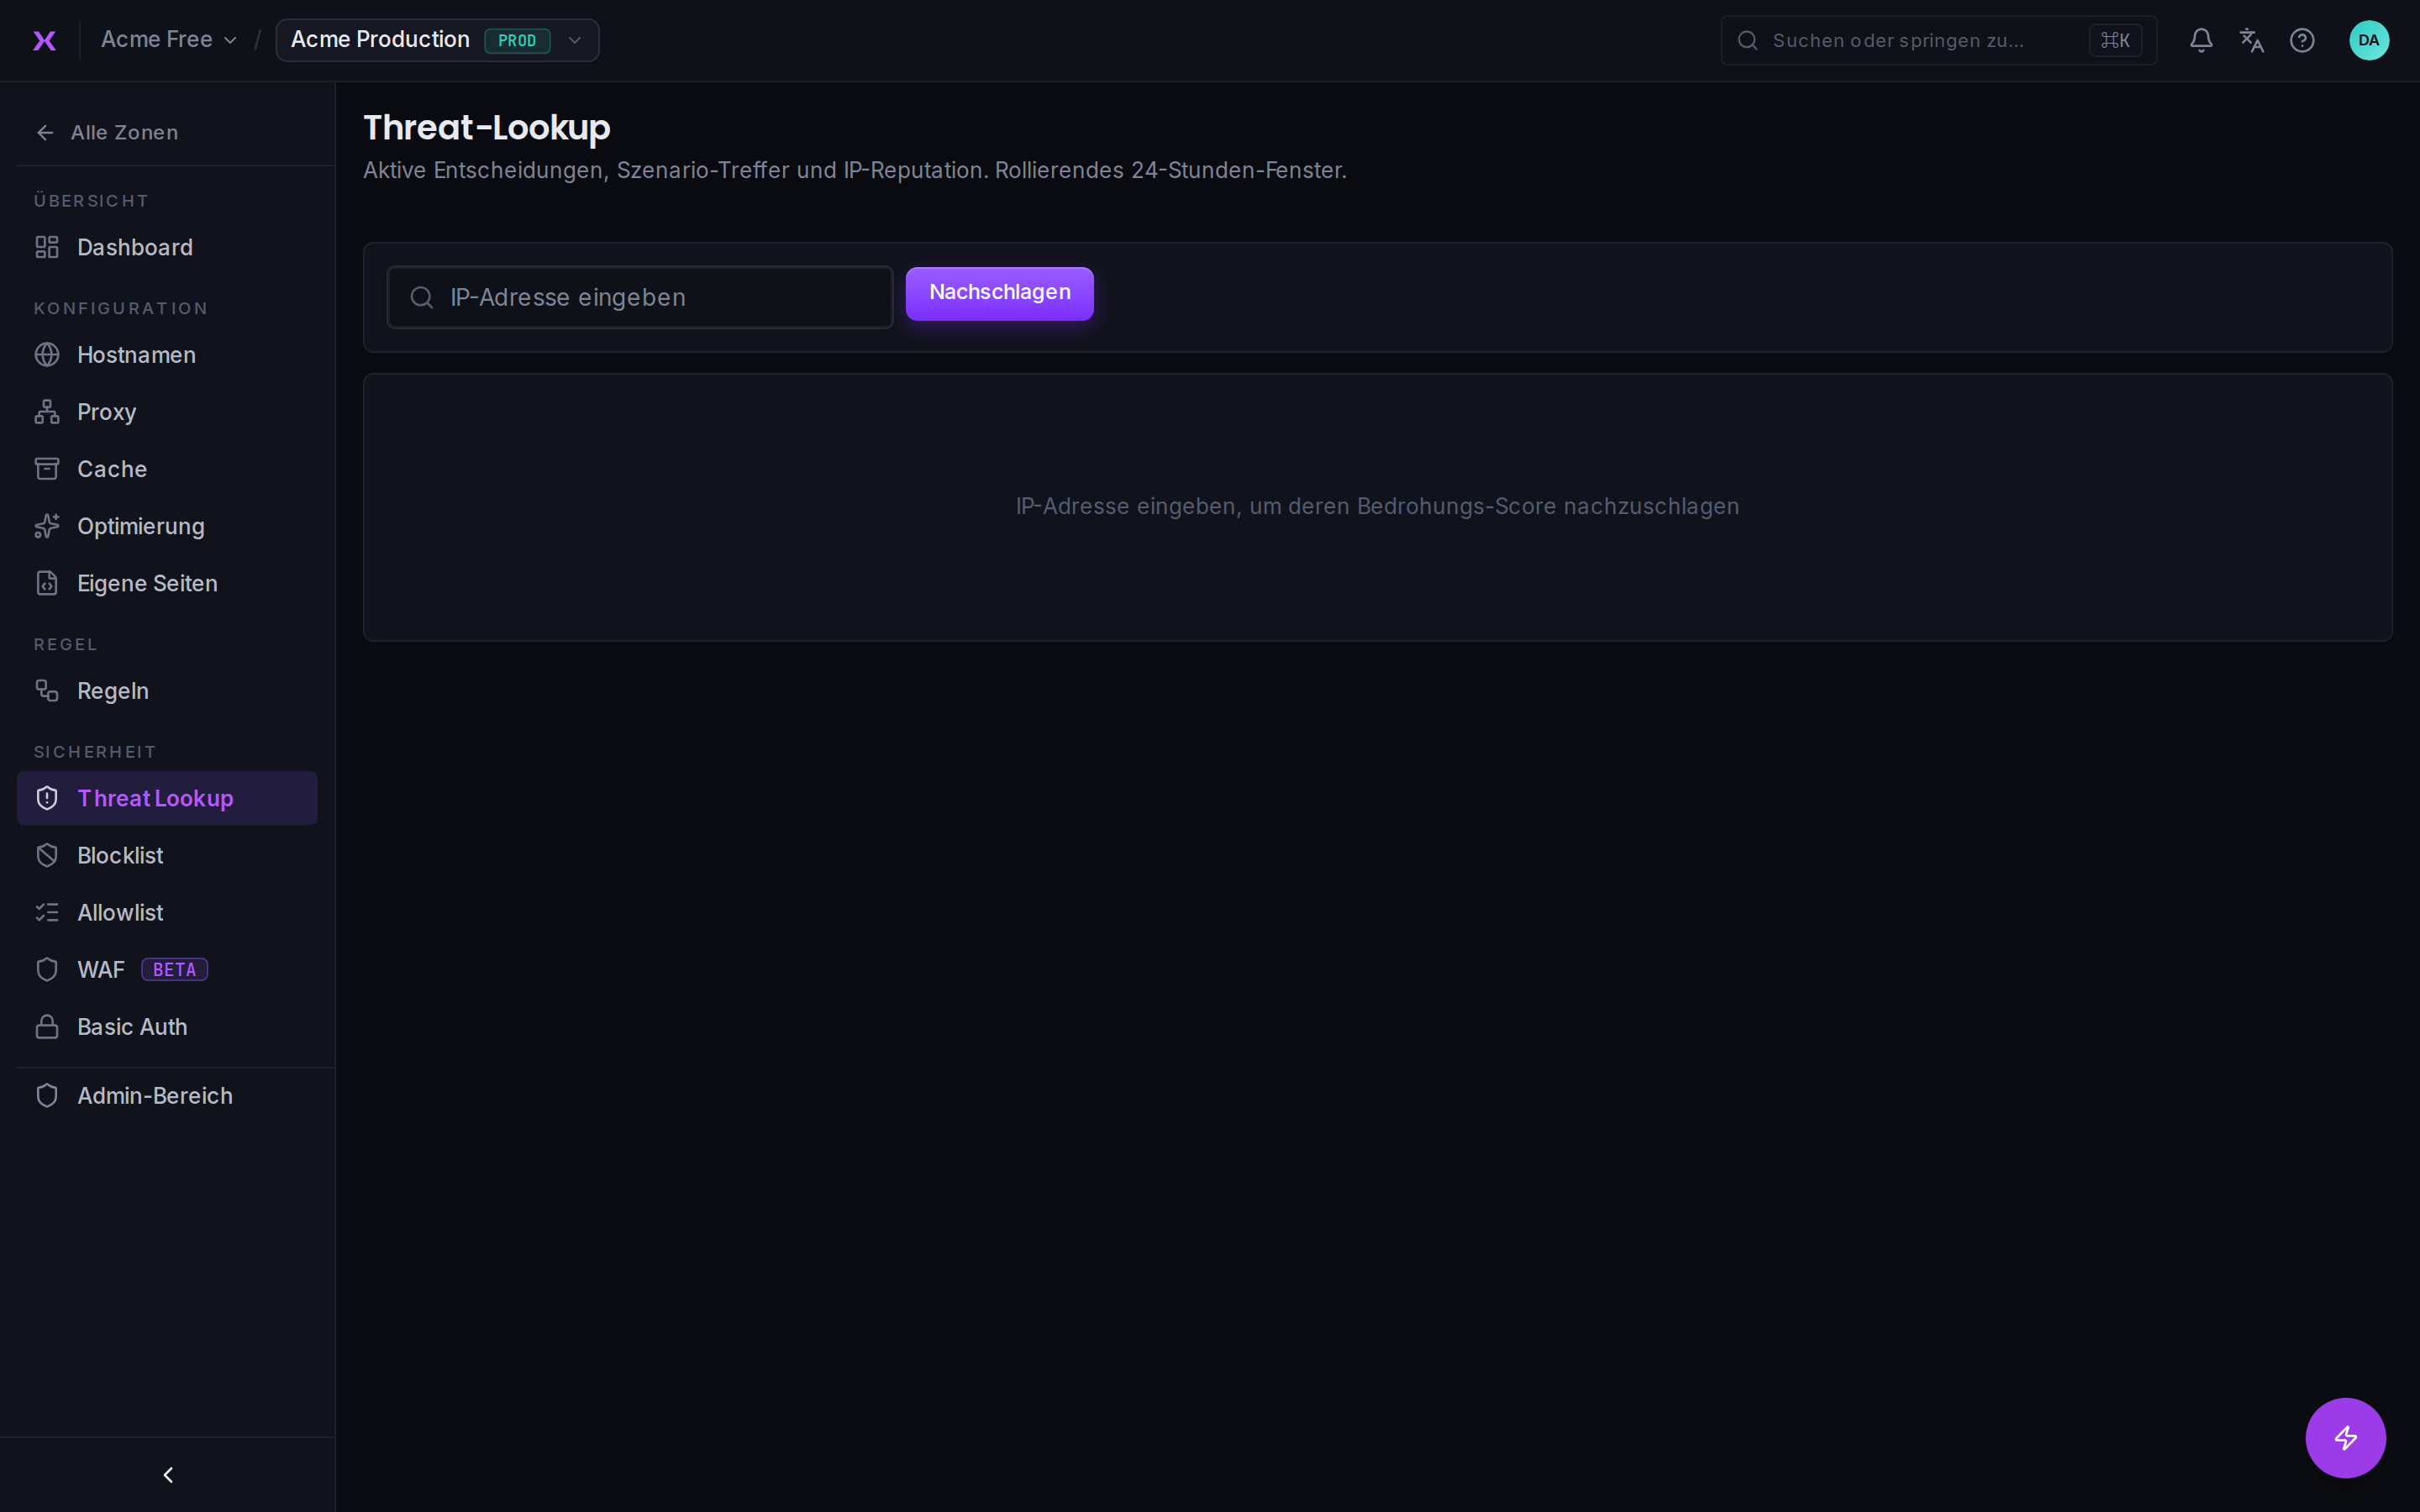Open the global search box

pos(1938,40)
